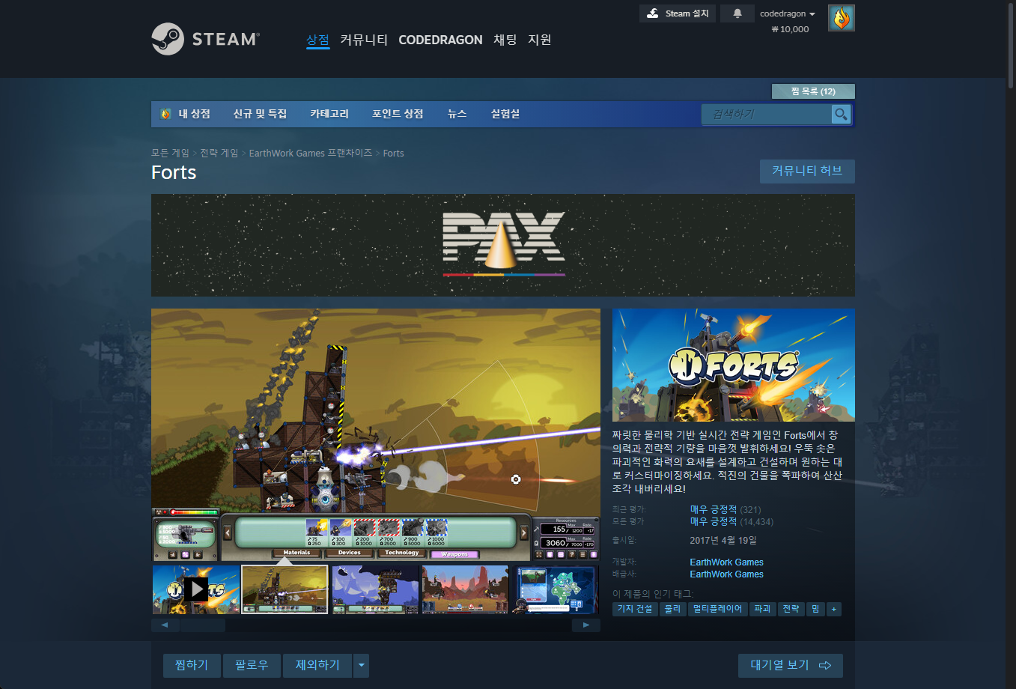The width and height of the screenshot is (1016, 689).
Task: Open the 커뮤니티 menu
Action: coord(364,40)
